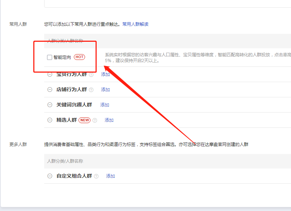Collapse the 自定义组合人群 row
291x211 pixels.
pyautogui.click(x=50, y=176)
